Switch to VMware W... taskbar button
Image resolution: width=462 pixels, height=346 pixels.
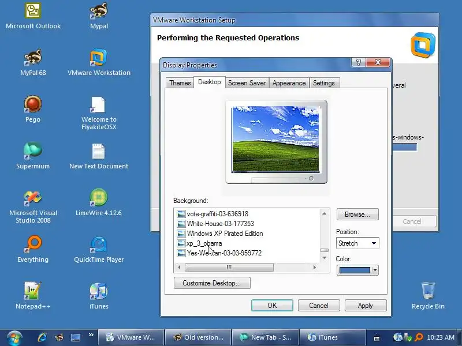click(131, 337)
